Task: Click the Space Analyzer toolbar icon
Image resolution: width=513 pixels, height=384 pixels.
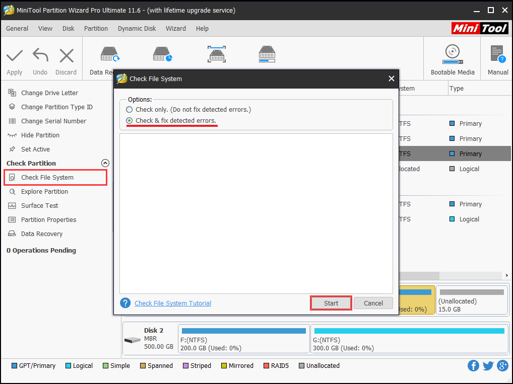Action: pos(267,54)
